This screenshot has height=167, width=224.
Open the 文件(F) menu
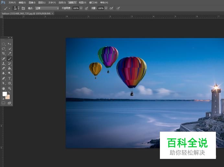tap(12, 3)
